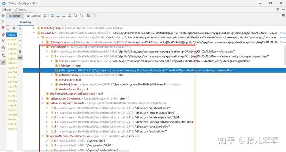The width and height of the screenshot is (286, 152).
Task: Open debugger settings gear in left strip
Action: tap(3, 56)
